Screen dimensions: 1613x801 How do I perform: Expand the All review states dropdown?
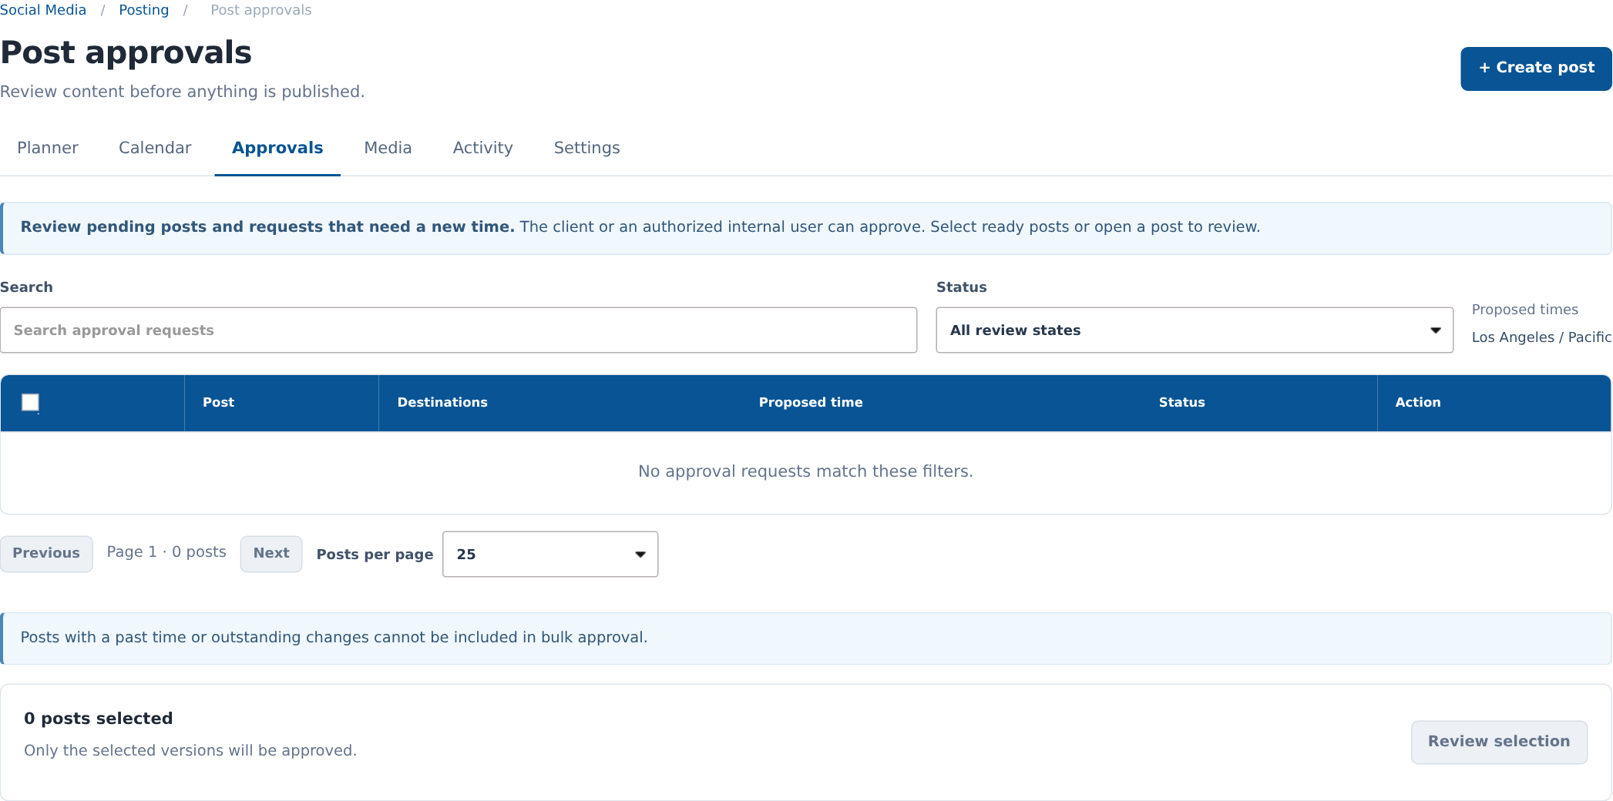pos(1195,330)
